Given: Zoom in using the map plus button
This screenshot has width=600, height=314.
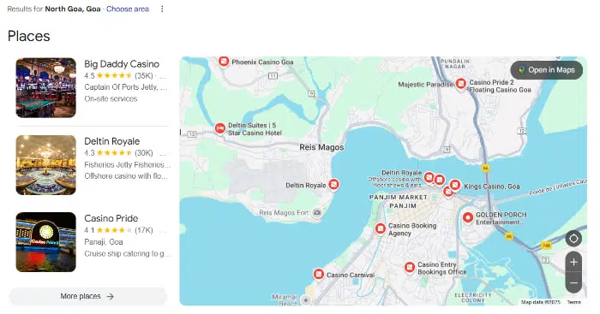Looking at the screenshot, I should click(x=573, y=262).
